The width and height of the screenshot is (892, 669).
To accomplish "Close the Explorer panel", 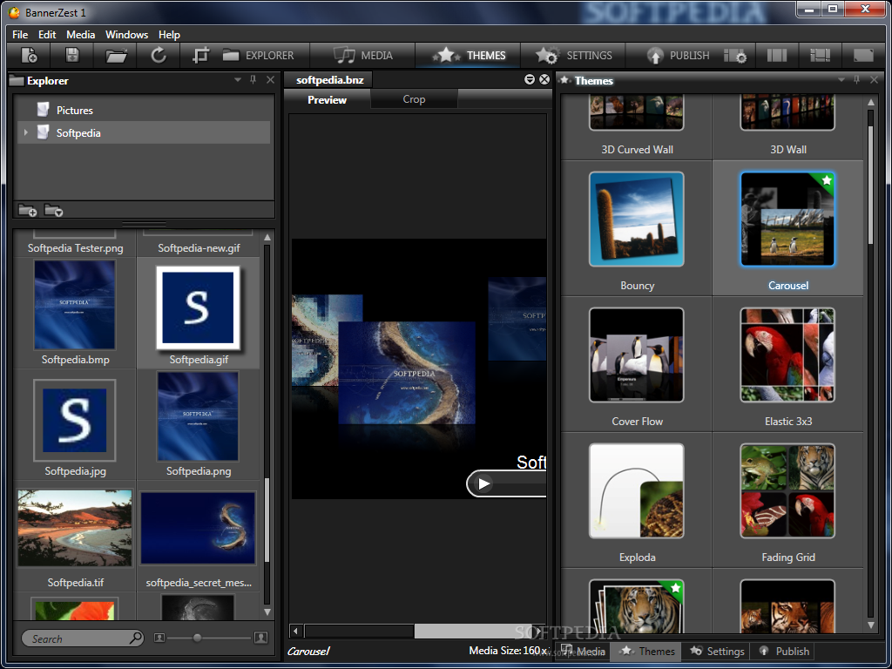I will point(270,80).
